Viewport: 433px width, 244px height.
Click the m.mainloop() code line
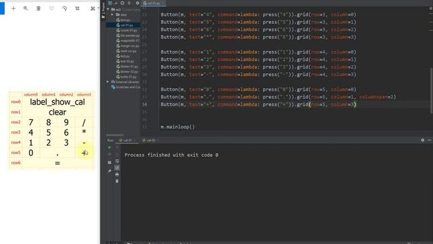pos(177,127)
